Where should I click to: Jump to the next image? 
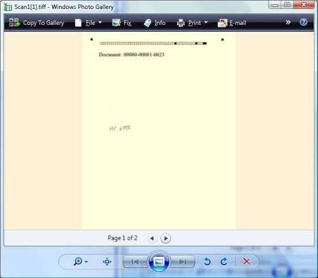(183, 261)
